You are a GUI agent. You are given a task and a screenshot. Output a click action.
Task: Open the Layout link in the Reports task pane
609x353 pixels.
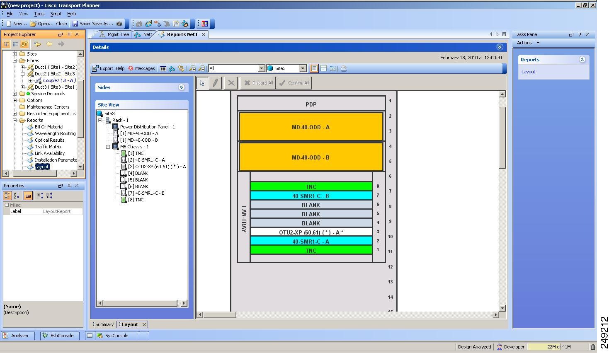click(x=528, y=71)
